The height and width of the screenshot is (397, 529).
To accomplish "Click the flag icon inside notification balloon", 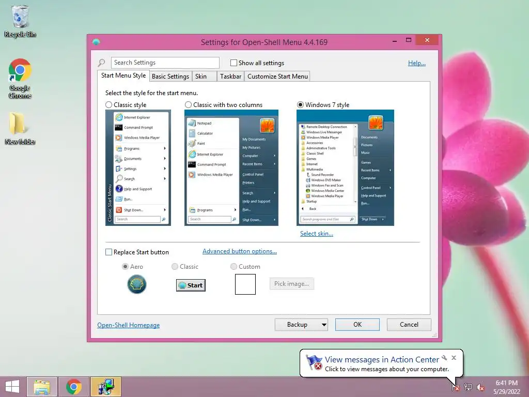I will point(314,362).
